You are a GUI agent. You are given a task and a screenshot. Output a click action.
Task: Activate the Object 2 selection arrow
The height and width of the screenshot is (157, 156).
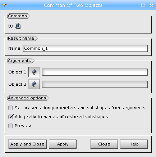[x=34, y=84]
